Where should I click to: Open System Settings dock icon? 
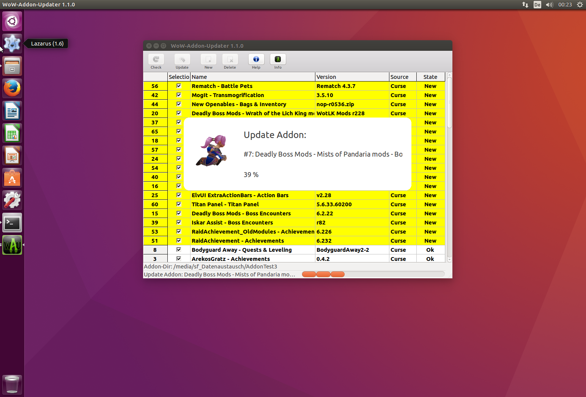[12, 200]
